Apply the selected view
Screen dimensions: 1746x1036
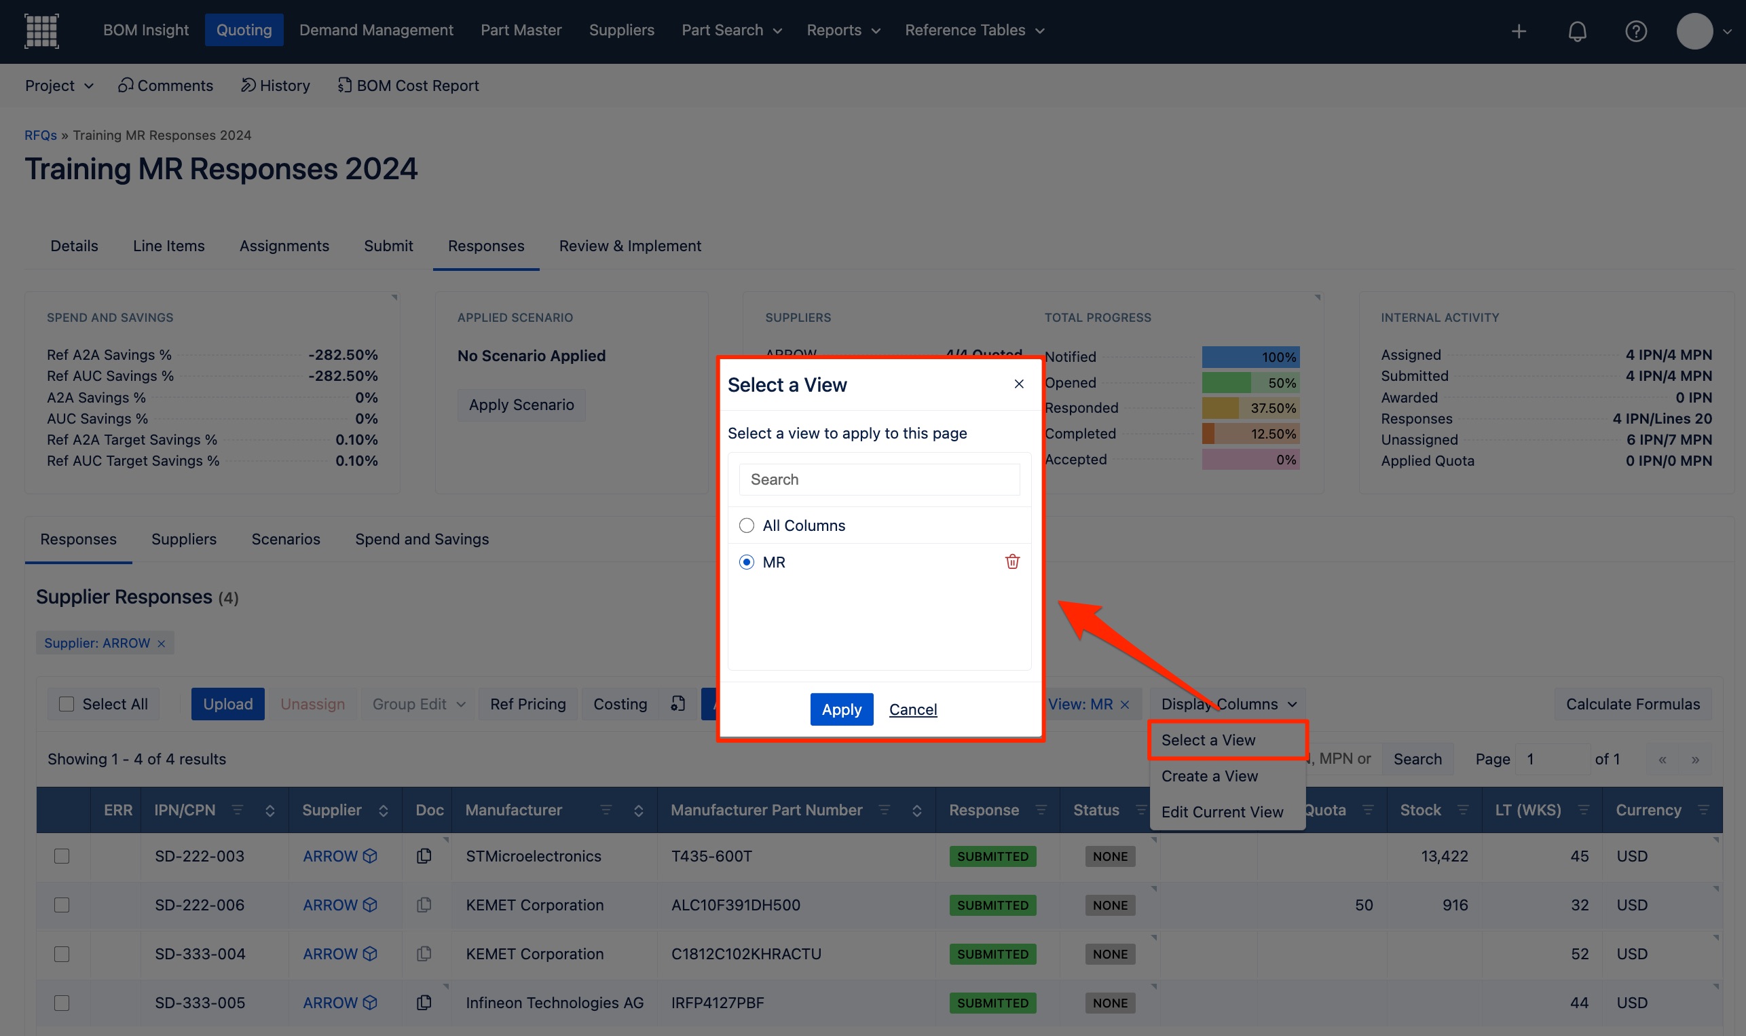pyautogui.click(x=842, y=709)
